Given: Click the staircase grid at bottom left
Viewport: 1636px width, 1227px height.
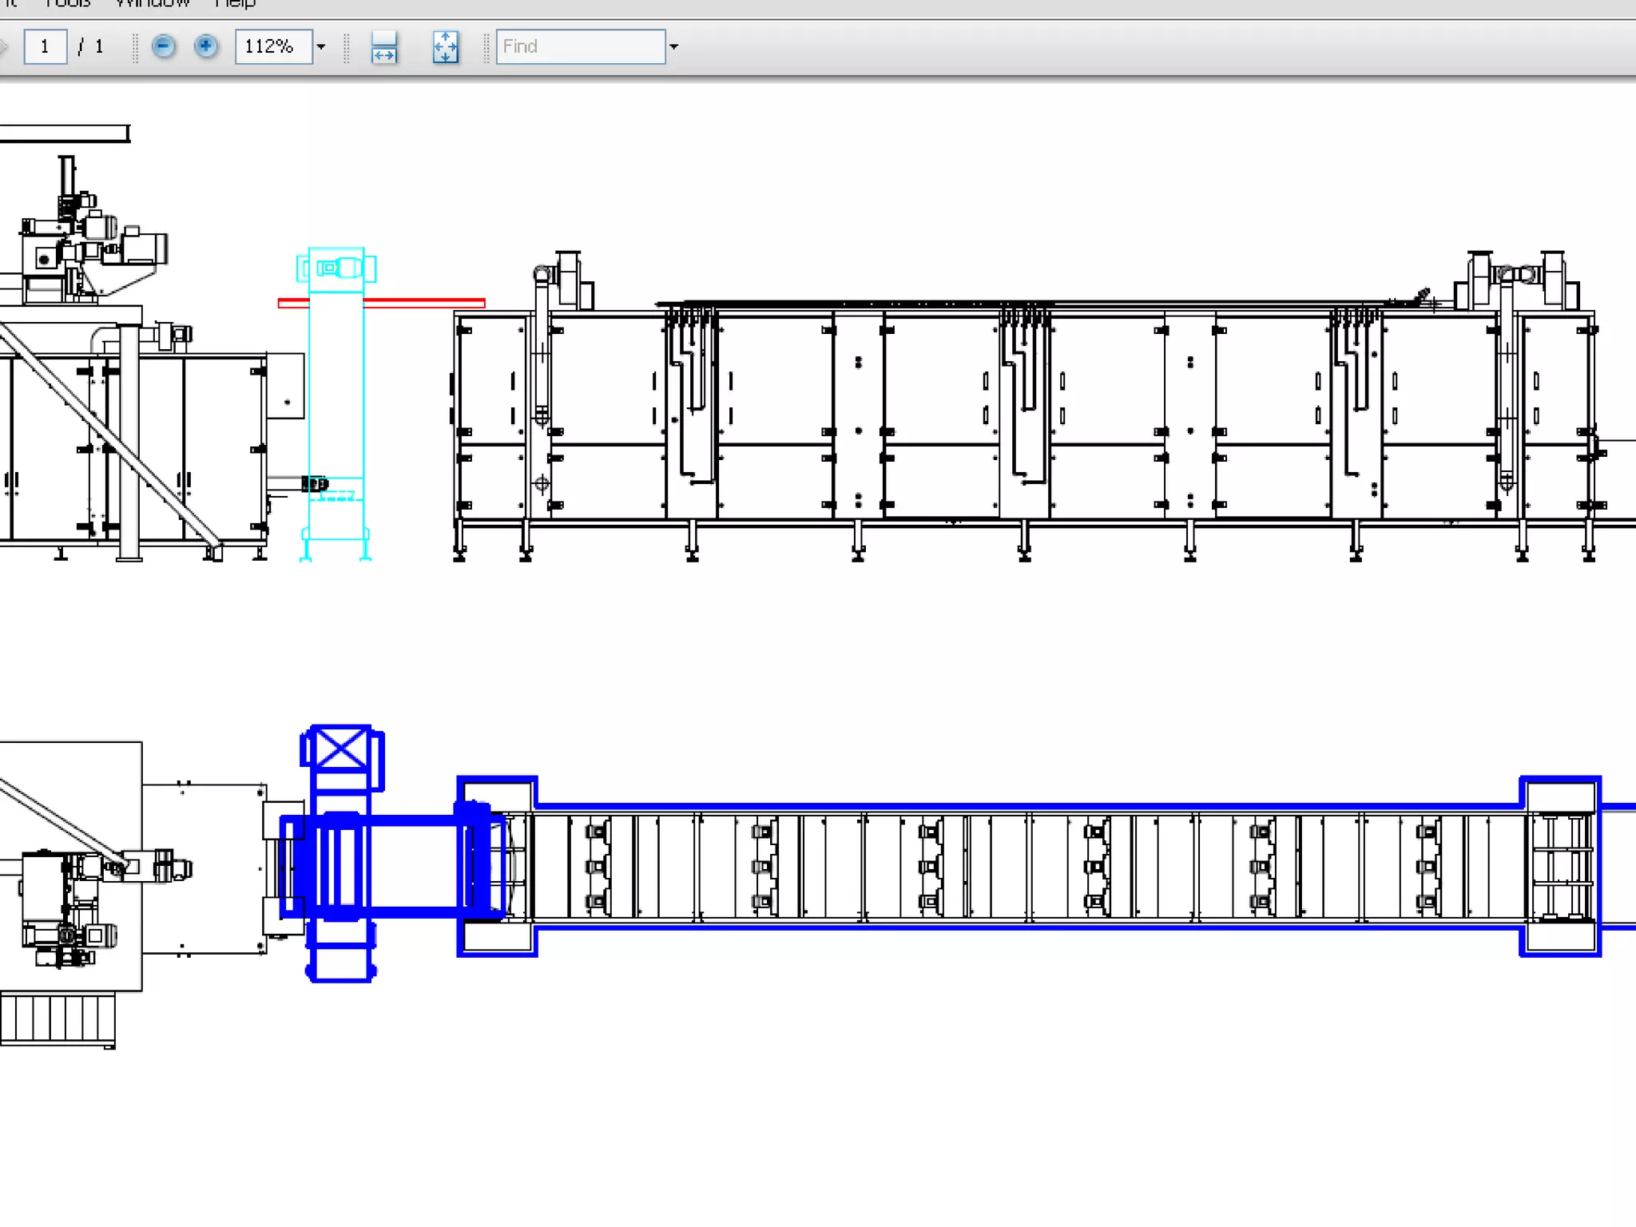Looking at the screenshot, I should click(58, 1018).
